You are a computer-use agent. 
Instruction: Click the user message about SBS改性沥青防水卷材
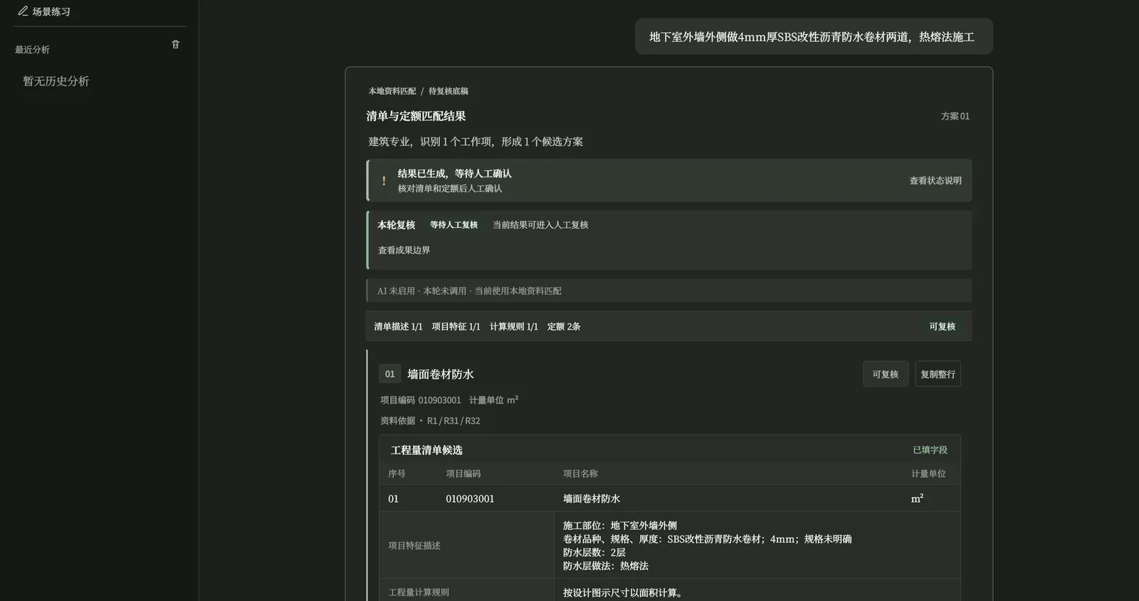814,37
